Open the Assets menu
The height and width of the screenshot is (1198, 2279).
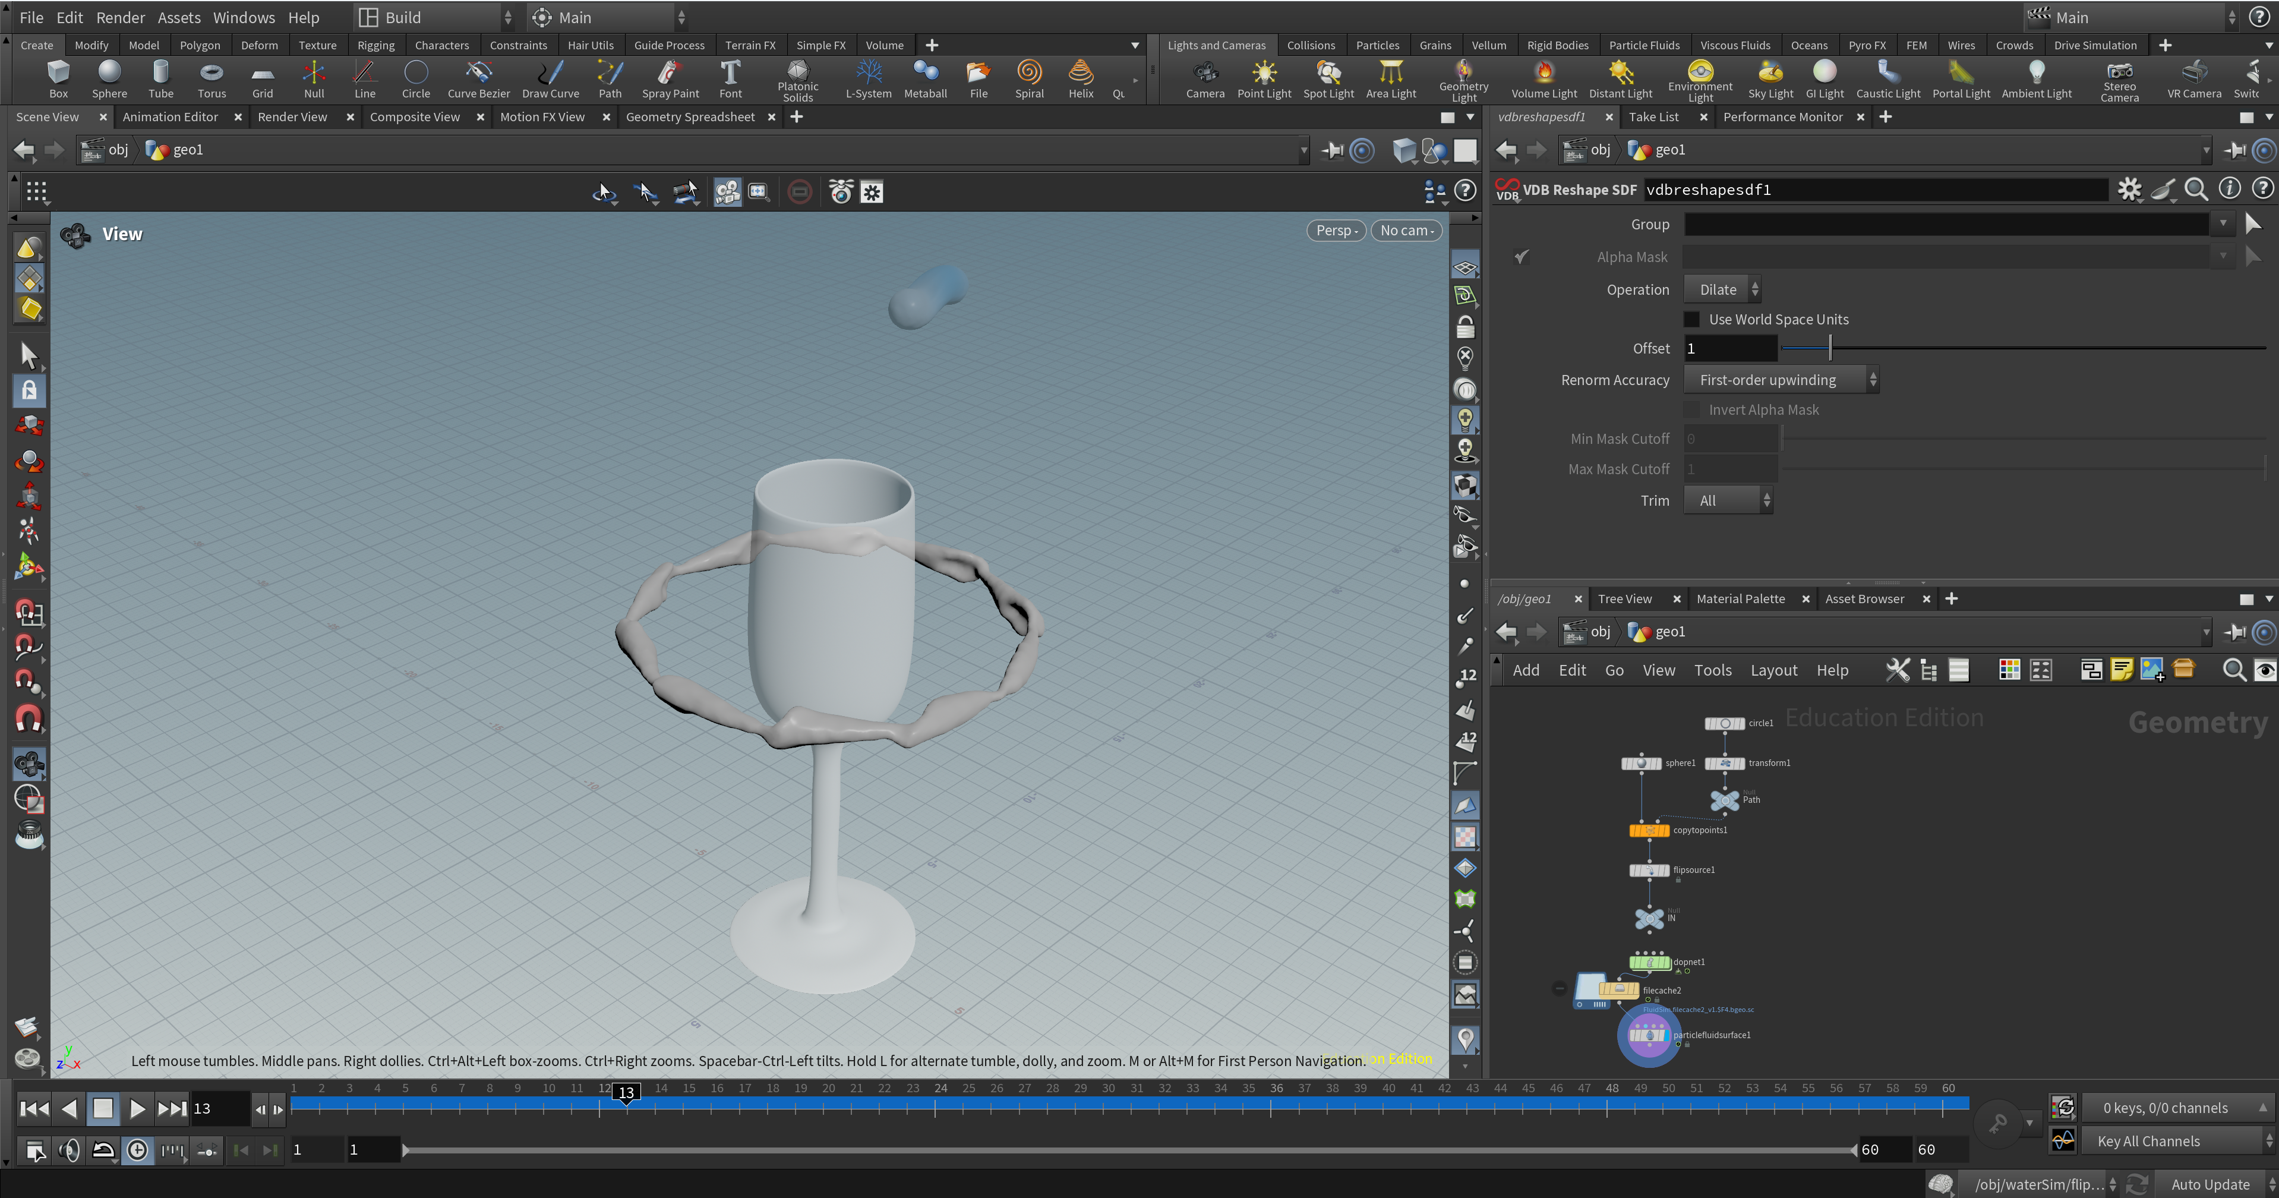coord(179,17)
